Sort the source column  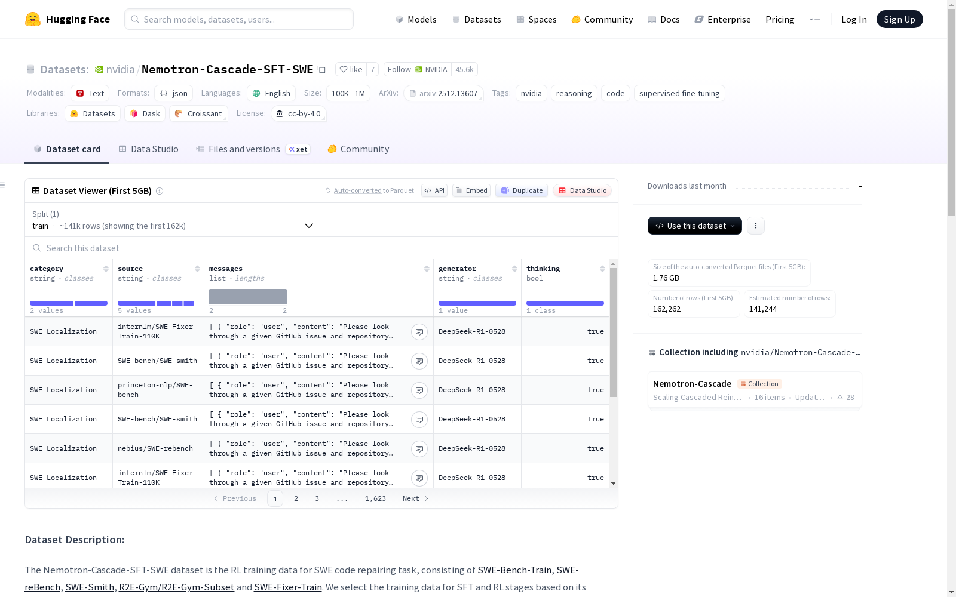[197, 269]
